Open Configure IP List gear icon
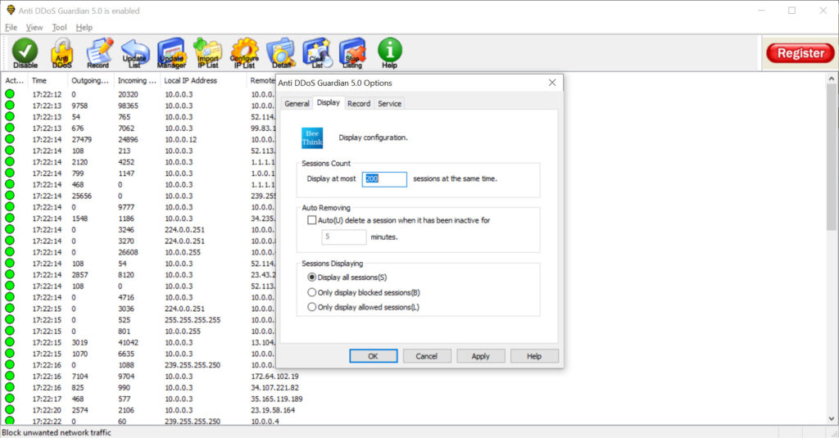 [x=244, y=53]
